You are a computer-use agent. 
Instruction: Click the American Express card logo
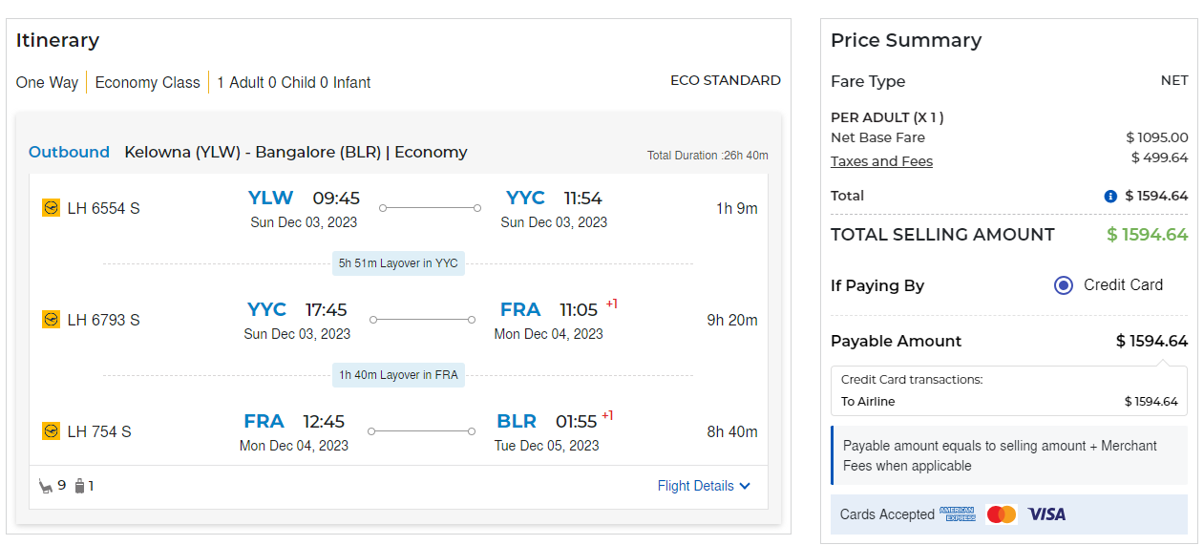point(958,514)
